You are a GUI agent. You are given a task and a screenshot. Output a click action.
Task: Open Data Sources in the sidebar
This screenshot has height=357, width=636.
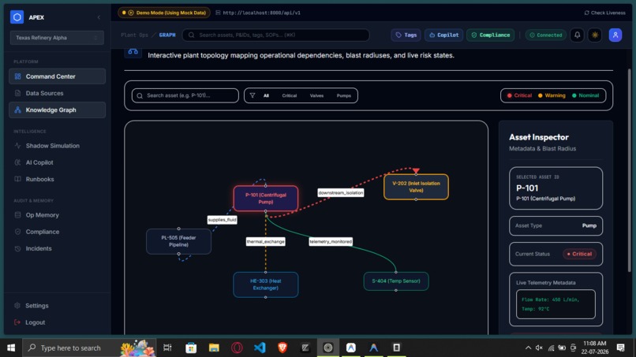coord(57,93)
